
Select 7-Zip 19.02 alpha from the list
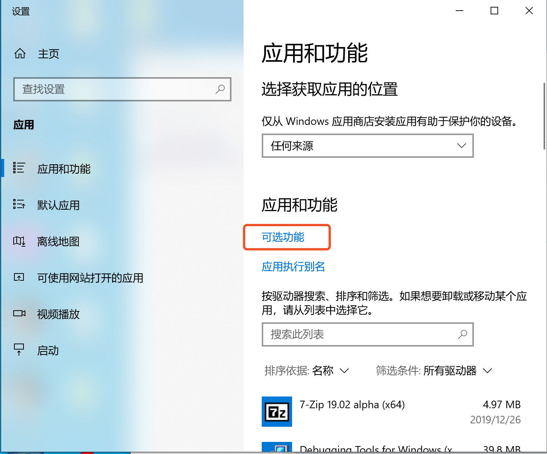tap(352, 404)
